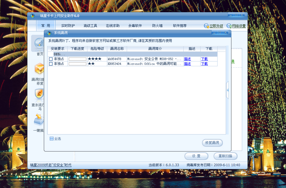Click the 一键搞定 download tray icon
This screenshot has height=188, width=286.
39,119
